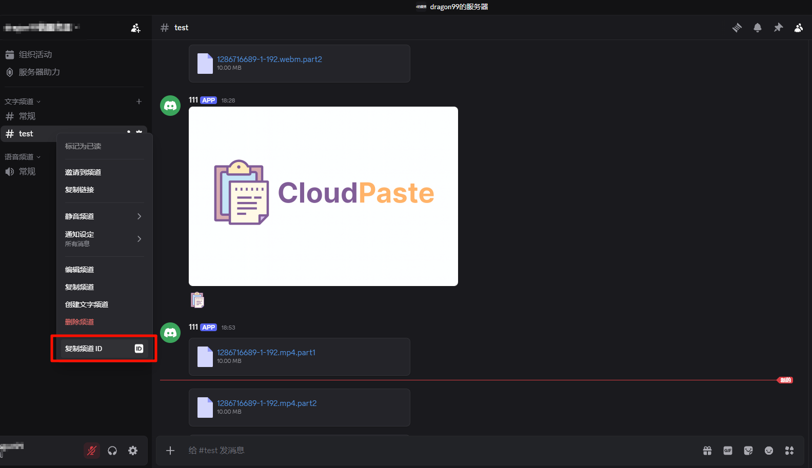Click bot avatar of 18:28 message

(170, 106)
